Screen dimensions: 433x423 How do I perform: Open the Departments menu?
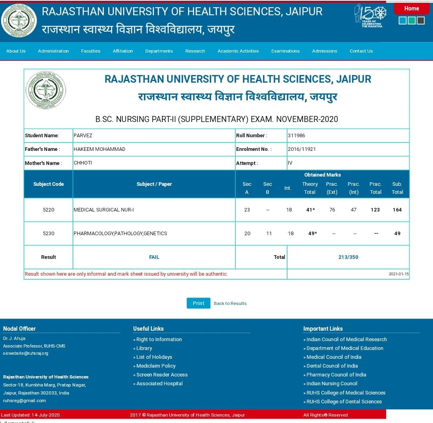click(x=159, y=51)
